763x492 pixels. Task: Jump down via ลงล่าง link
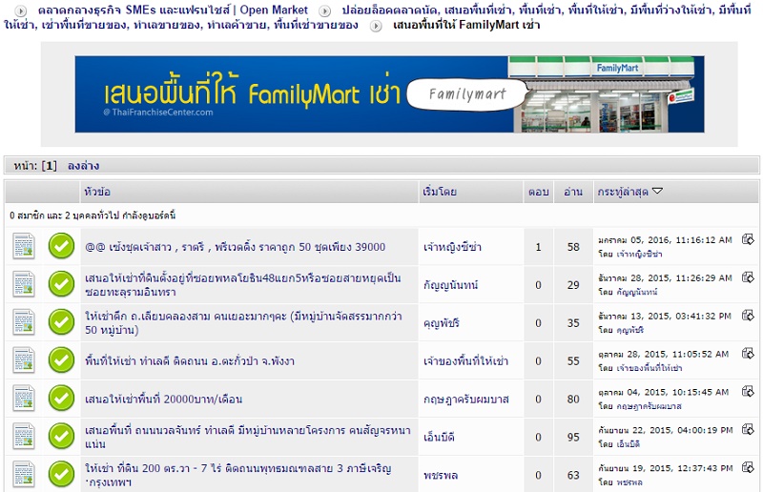[83, 166]
